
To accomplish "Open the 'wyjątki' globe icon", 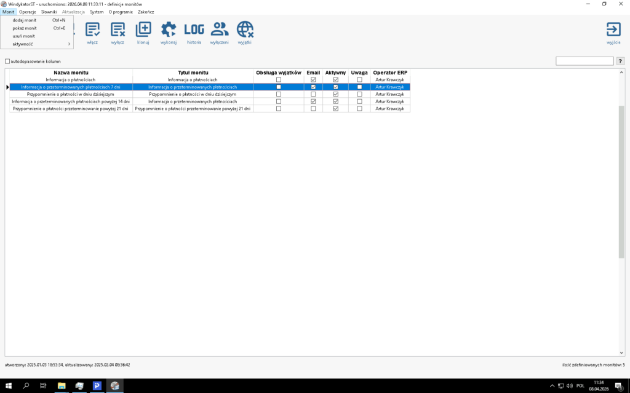I will pyautogui.click(x=245, y=30).
